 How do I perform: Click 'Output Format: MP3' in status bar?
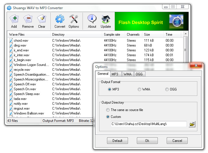click(58, 121)
